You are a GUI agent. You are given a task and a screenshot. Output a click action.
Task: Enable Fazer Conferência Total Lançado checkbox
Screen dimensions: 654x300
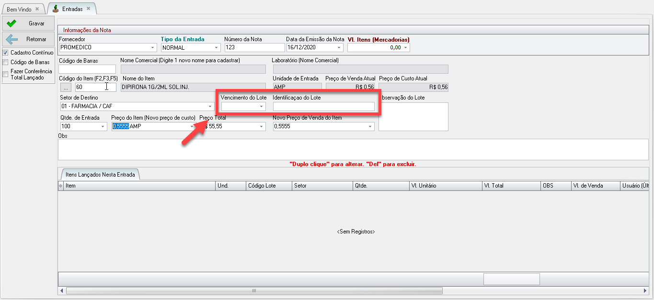pyautogui.click(x=6, y=74)
